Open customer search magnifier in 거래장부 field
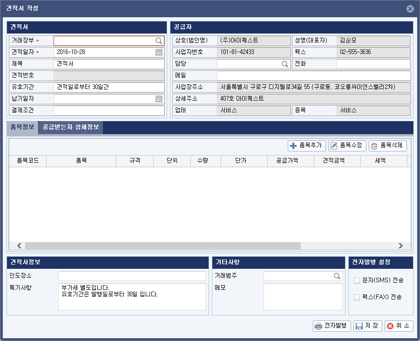420x341 pixels. (x=159, y=41)
